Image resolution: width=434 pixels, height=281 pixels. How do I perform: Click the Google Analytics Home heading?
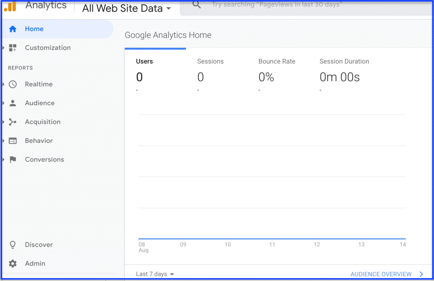click(168, 35)
